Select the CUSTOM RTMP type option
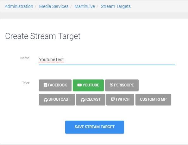Image resolution: width=188 pixels, height=145 pixels. coord(154,99)
